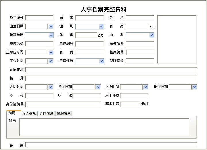Expand the 性别 dropdown list
The width and height of the screenshot is (207, 150).
pyautogui.click(x=101, y=27)
